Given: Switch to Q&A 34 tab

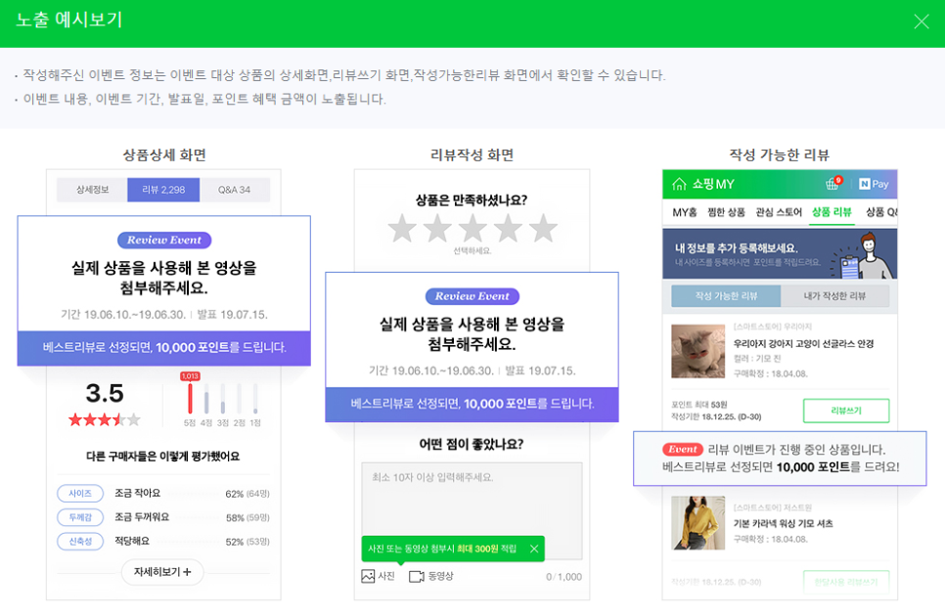Looking at the screenshot, I should pyautogui.click(x=235, y=190).
